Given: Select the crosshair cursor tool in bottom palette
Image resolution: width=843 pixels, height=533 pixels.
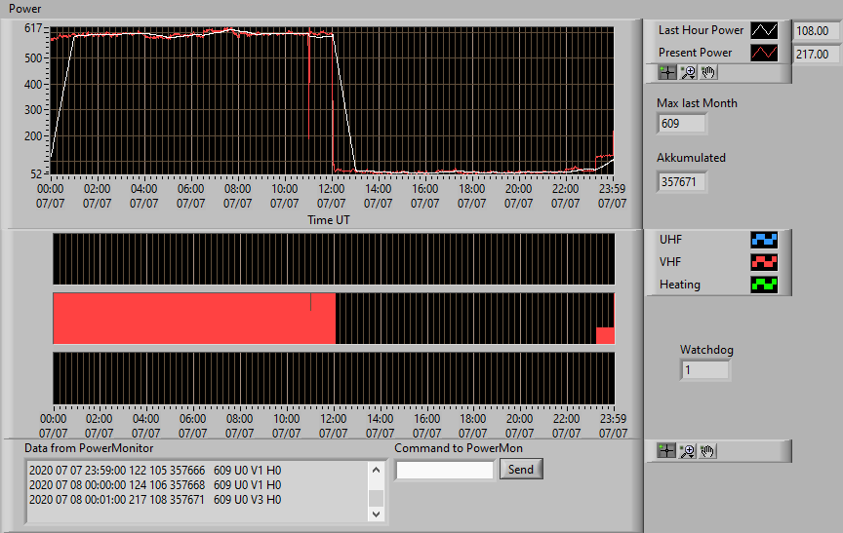Looking at the screenshot, I should coord(666,451).
